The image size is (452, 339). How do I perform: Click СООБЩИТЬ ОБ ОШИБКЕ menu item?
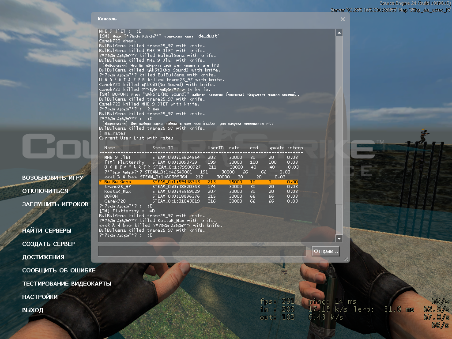coord(59,271)
